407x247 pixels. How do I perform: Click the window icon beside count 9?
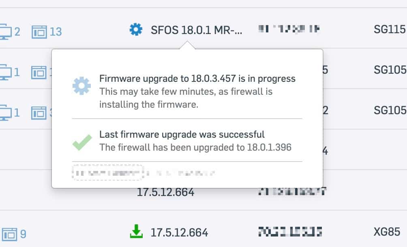click(x=10, y=234)
